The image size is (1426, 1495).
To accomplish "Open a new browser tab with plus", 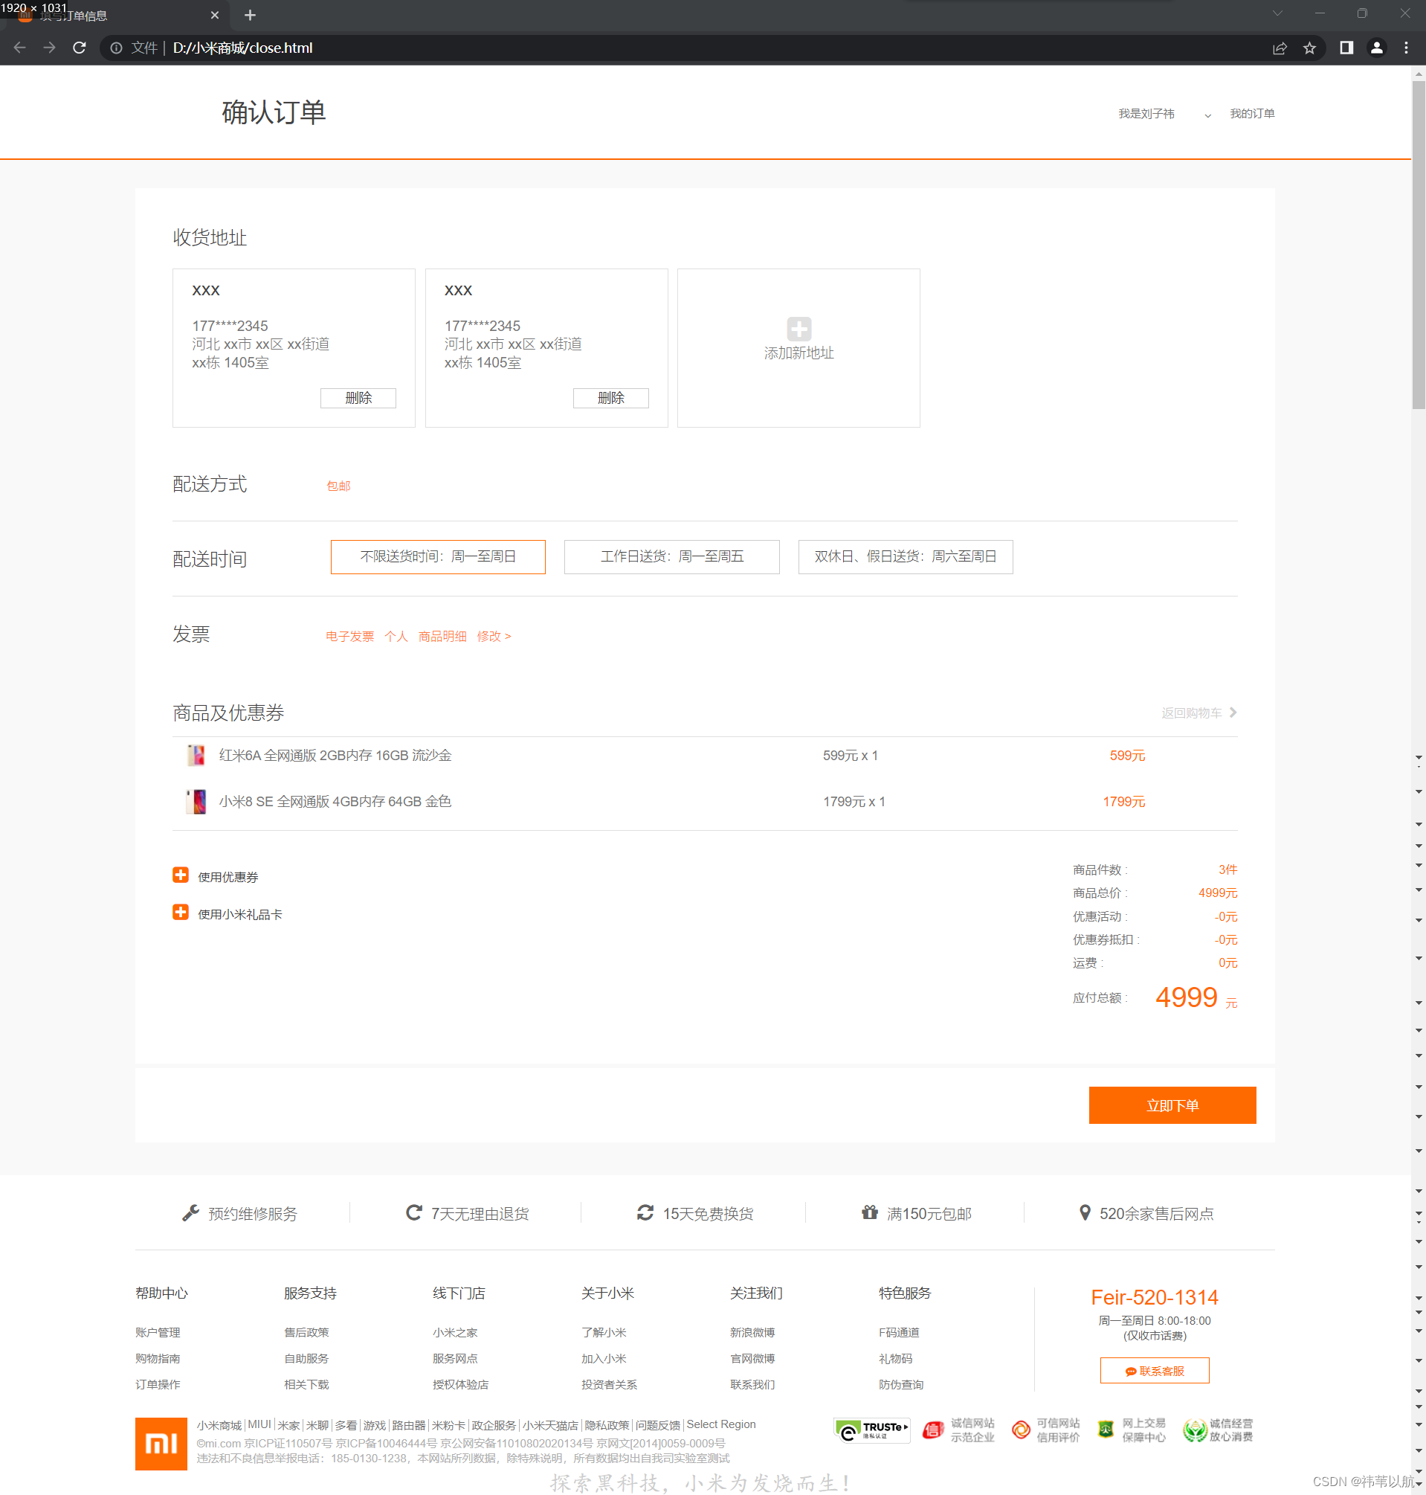I will click(x=250, y=15).
